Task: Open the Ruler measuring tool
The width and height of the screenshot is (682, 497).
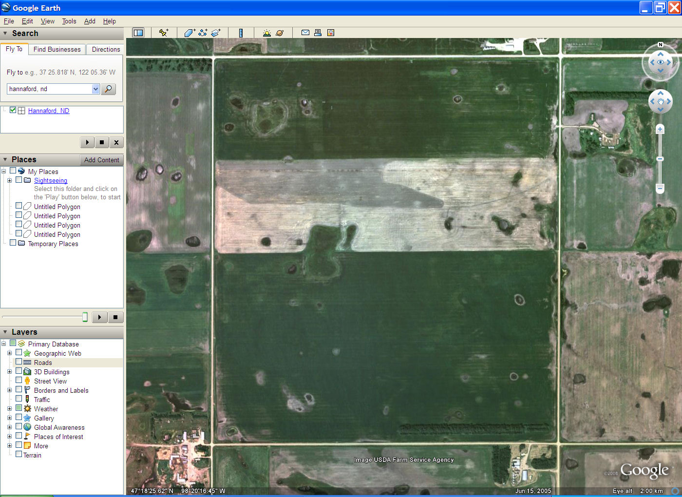Action: point(241,33)
